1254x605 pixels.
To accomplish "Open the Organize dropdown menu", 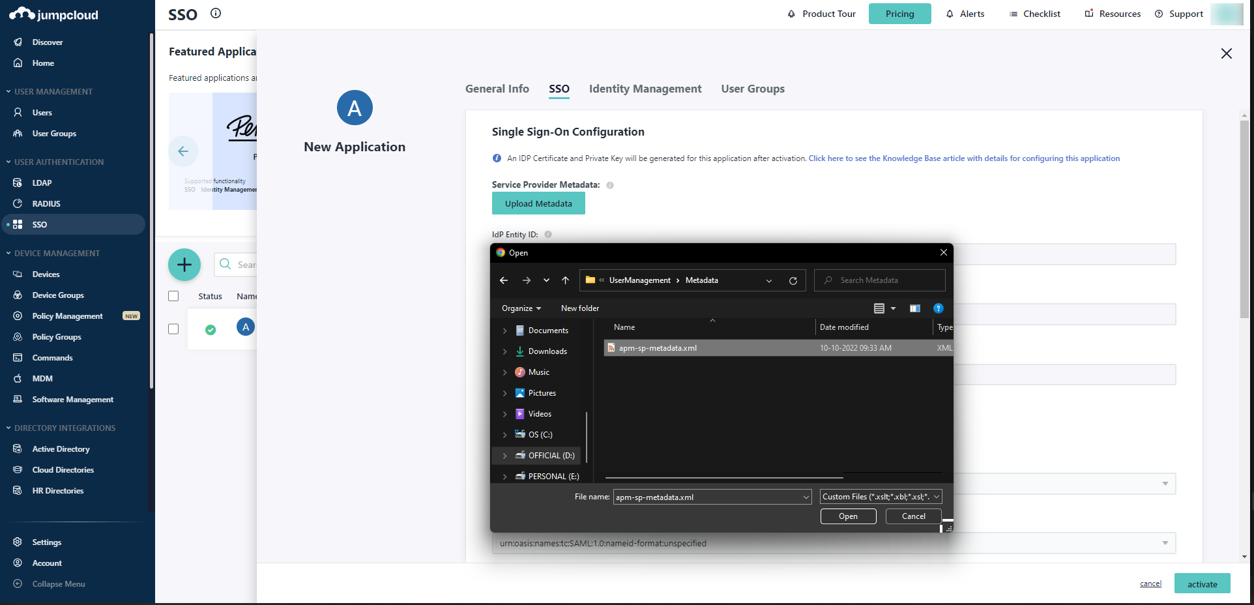I will pos(521,308).
